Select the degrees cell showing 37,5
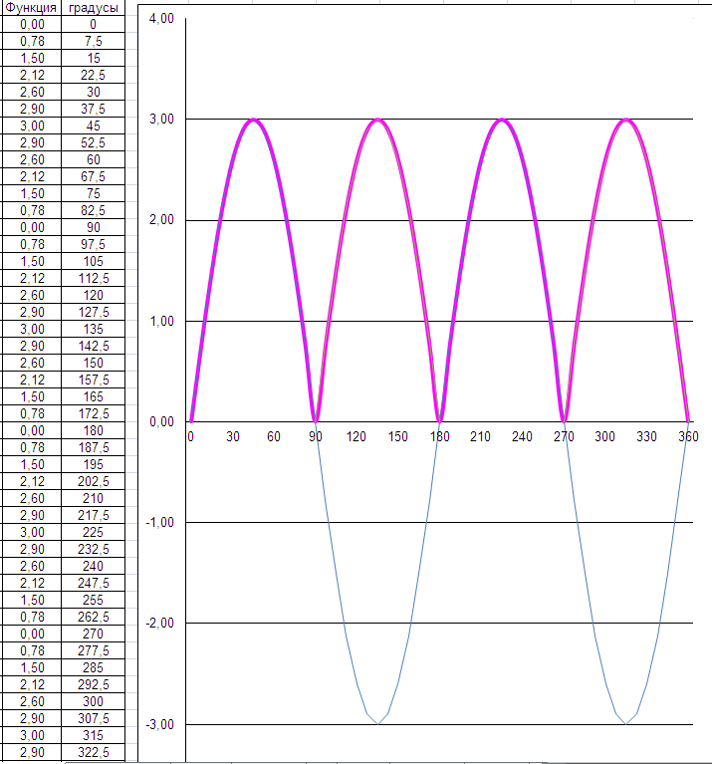Screen dimensions: 712x764 click(x=93, y=110)
